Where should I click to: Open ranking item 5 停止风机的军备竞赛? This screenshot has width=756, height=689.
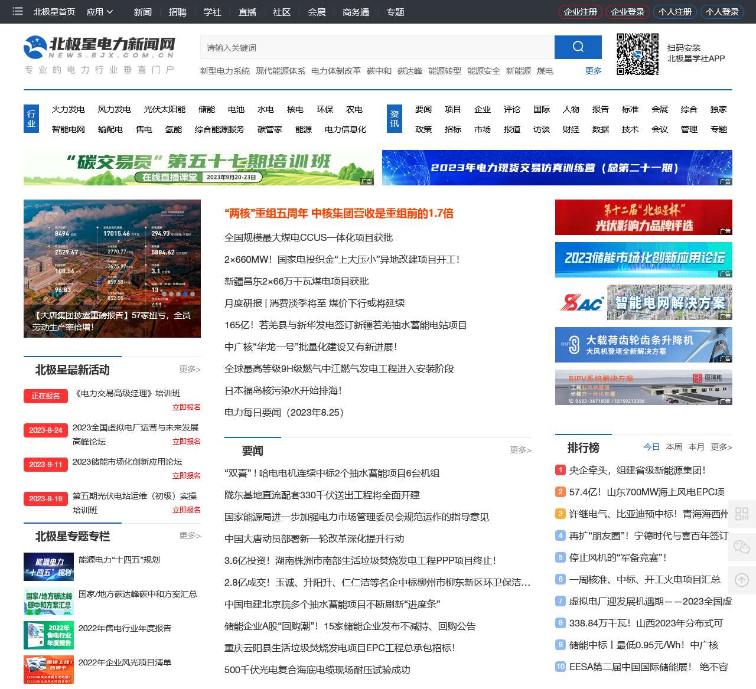(618, 557)
